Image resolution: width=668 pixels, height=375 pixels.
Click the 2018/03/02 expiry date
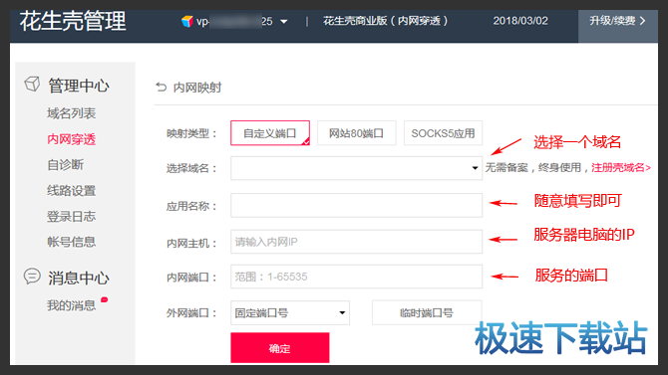(520, 21)
